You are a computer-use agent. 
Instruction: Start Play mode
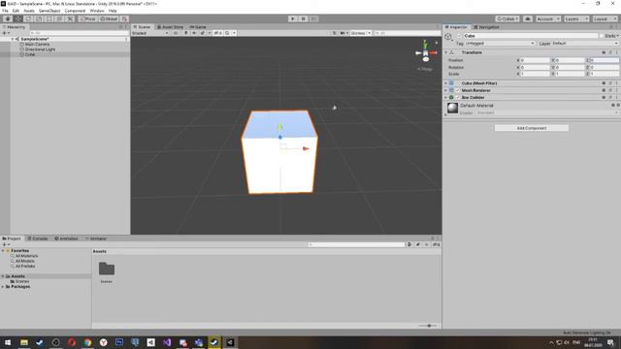(293, 18)
